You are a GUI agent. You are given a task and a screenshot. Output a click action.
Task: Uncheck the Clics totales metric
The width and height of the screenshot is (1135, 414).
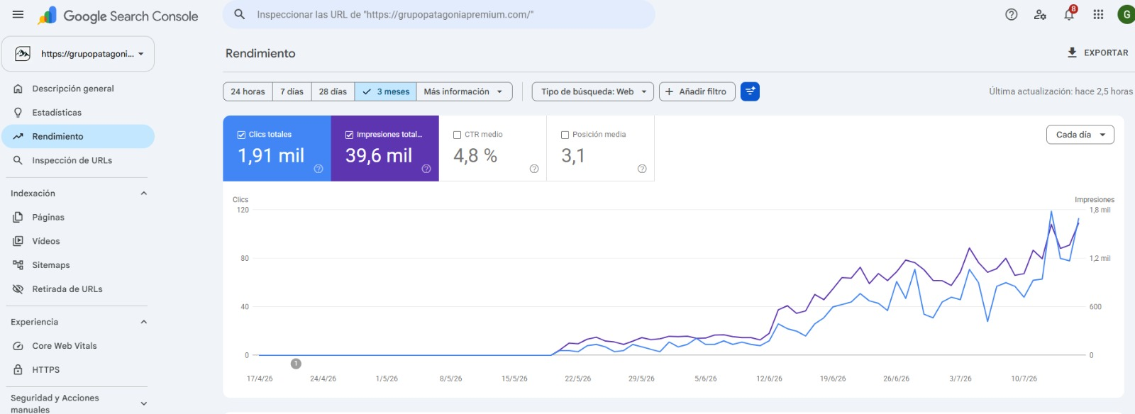click(241, 135)
